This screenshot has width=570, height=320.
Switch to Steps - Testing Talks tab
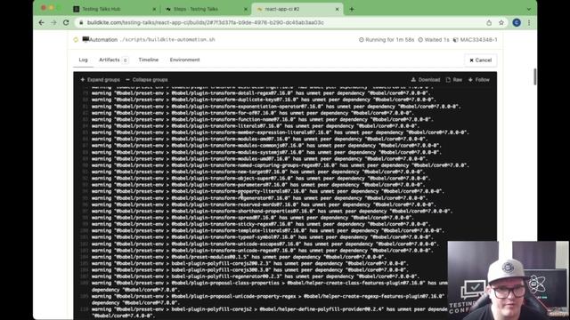coord(206,9)
